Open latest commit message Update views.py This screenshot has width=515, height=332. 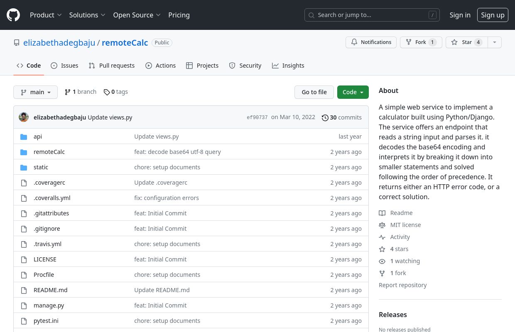[110, 117]
